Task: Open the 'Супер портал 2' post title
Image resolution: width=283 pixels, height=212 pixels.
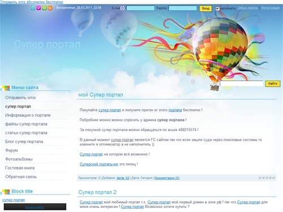Action: pyautogui.click(x=97, y=192)
